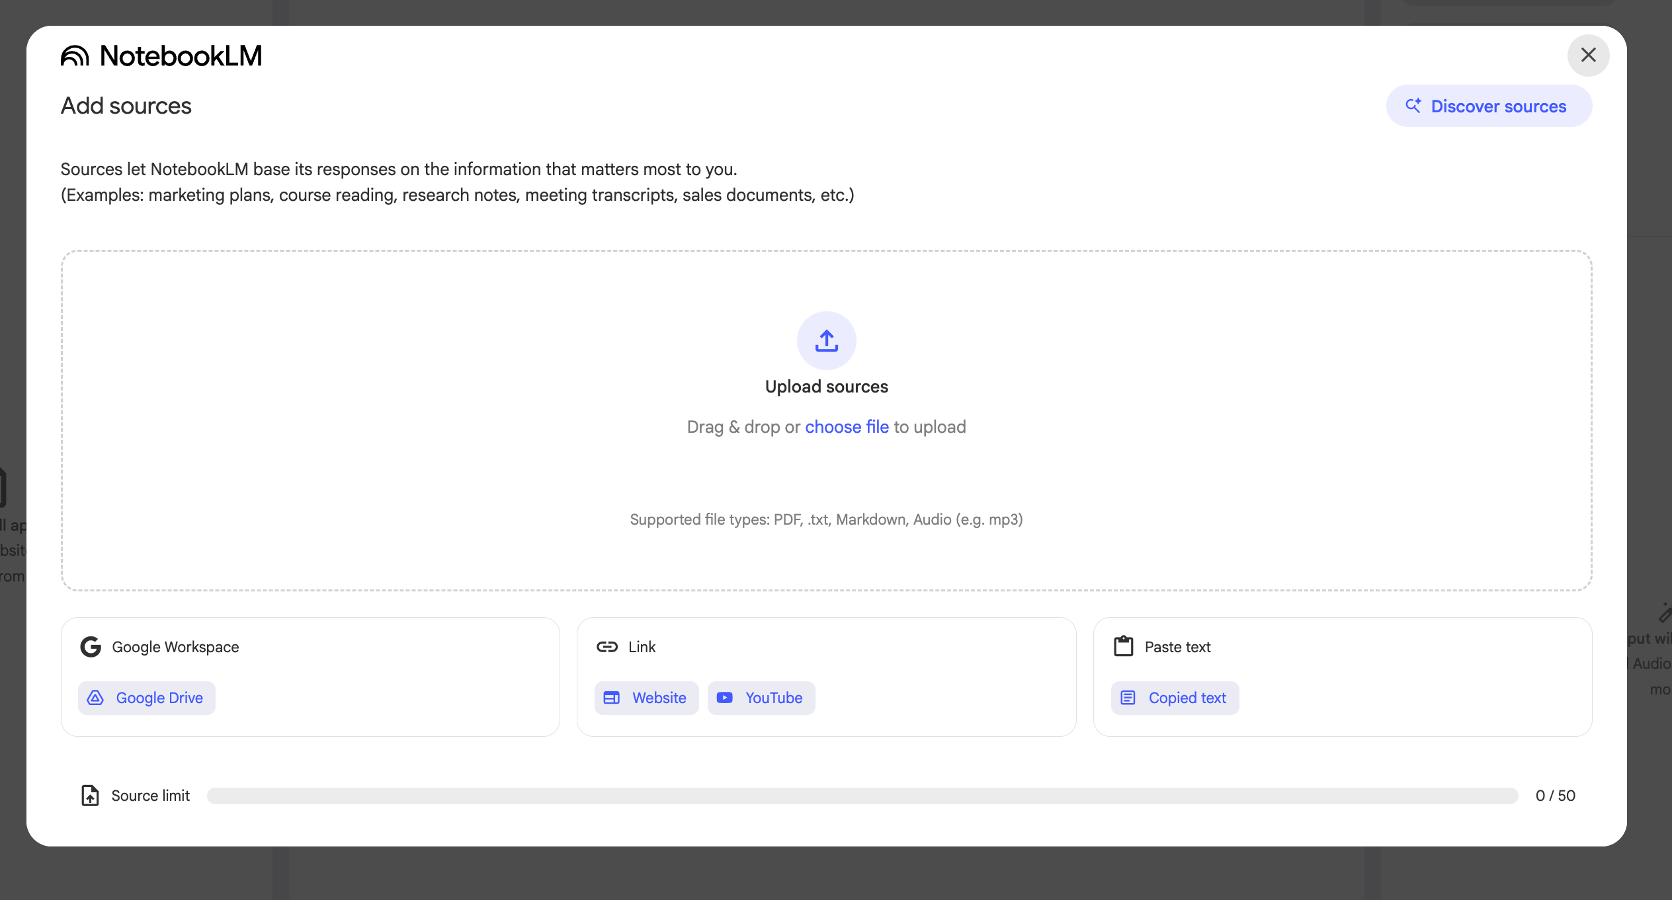The height and width of the screenshot is (900, 1672).
Task: Click the Source limit file icon
Action: (x=90, y=796)
